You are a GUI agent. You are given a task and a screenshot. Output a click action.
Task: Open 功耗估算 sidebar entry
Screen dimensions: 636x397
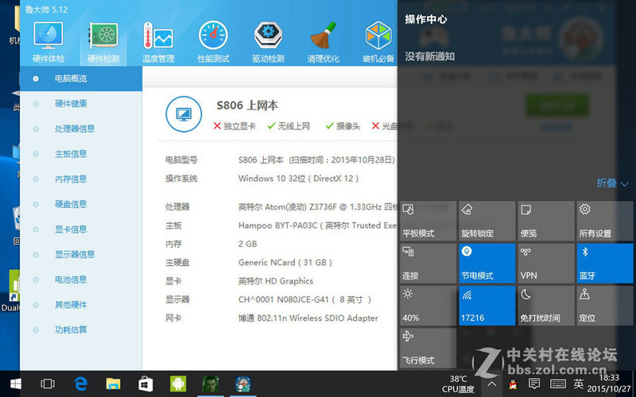(81, 330)
